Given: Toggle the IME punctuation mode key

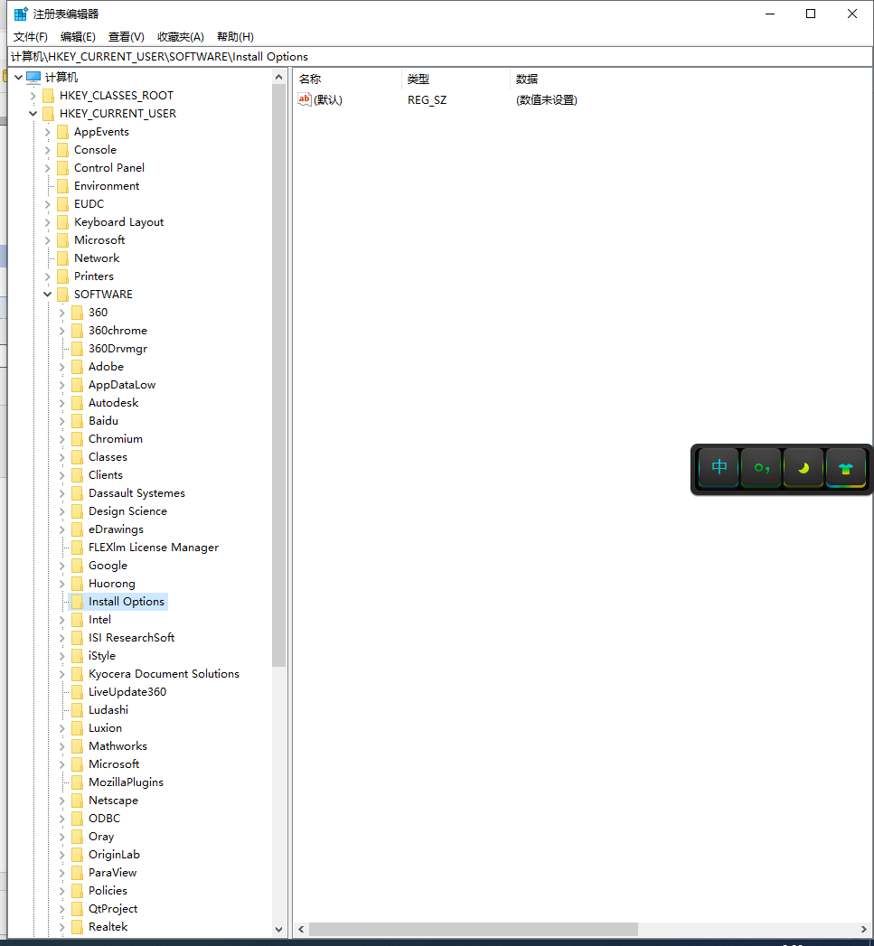Looking at the screenshot, I should point(761,467).
